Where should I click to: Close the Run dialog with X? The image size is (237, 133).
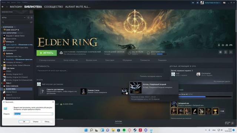pyautogui.click(x=53, y=102)
